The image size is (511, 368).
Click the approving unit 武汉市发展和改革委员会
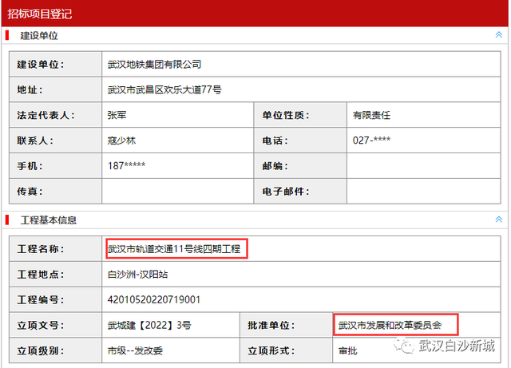tap(390, 325)
